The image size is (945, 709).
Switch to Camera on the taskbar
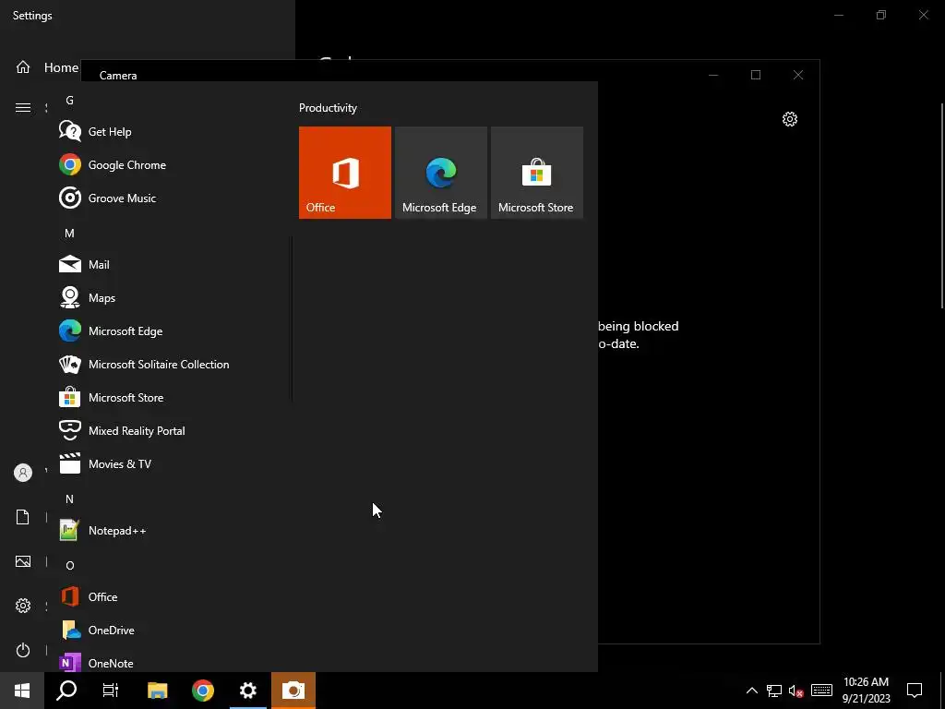tap(293, 691)
